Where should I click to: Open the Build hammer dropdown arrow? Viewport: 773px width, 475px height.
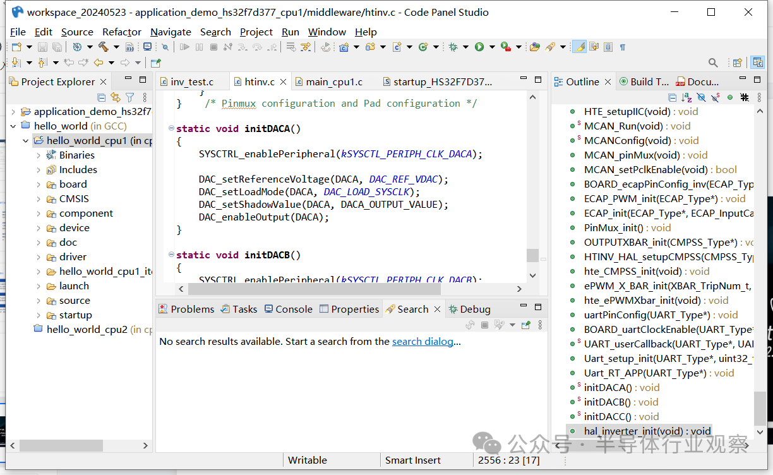point(116,47)
